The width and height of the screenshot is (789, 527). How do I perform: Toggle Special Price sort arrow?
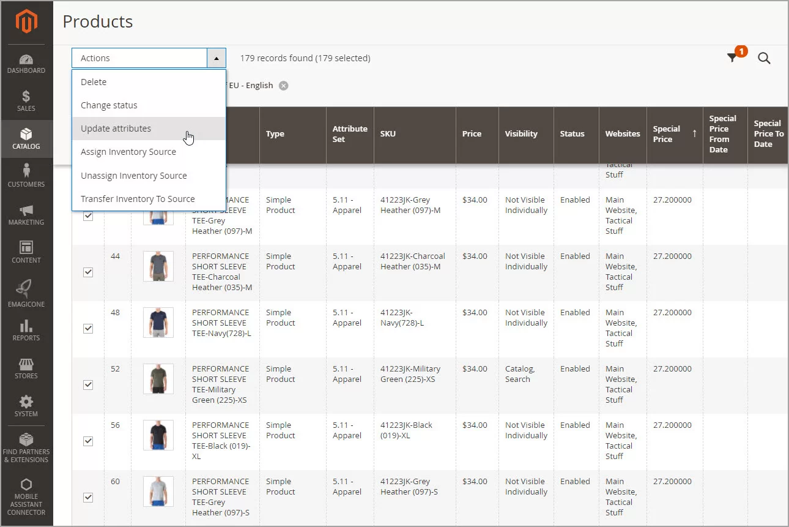694,133
